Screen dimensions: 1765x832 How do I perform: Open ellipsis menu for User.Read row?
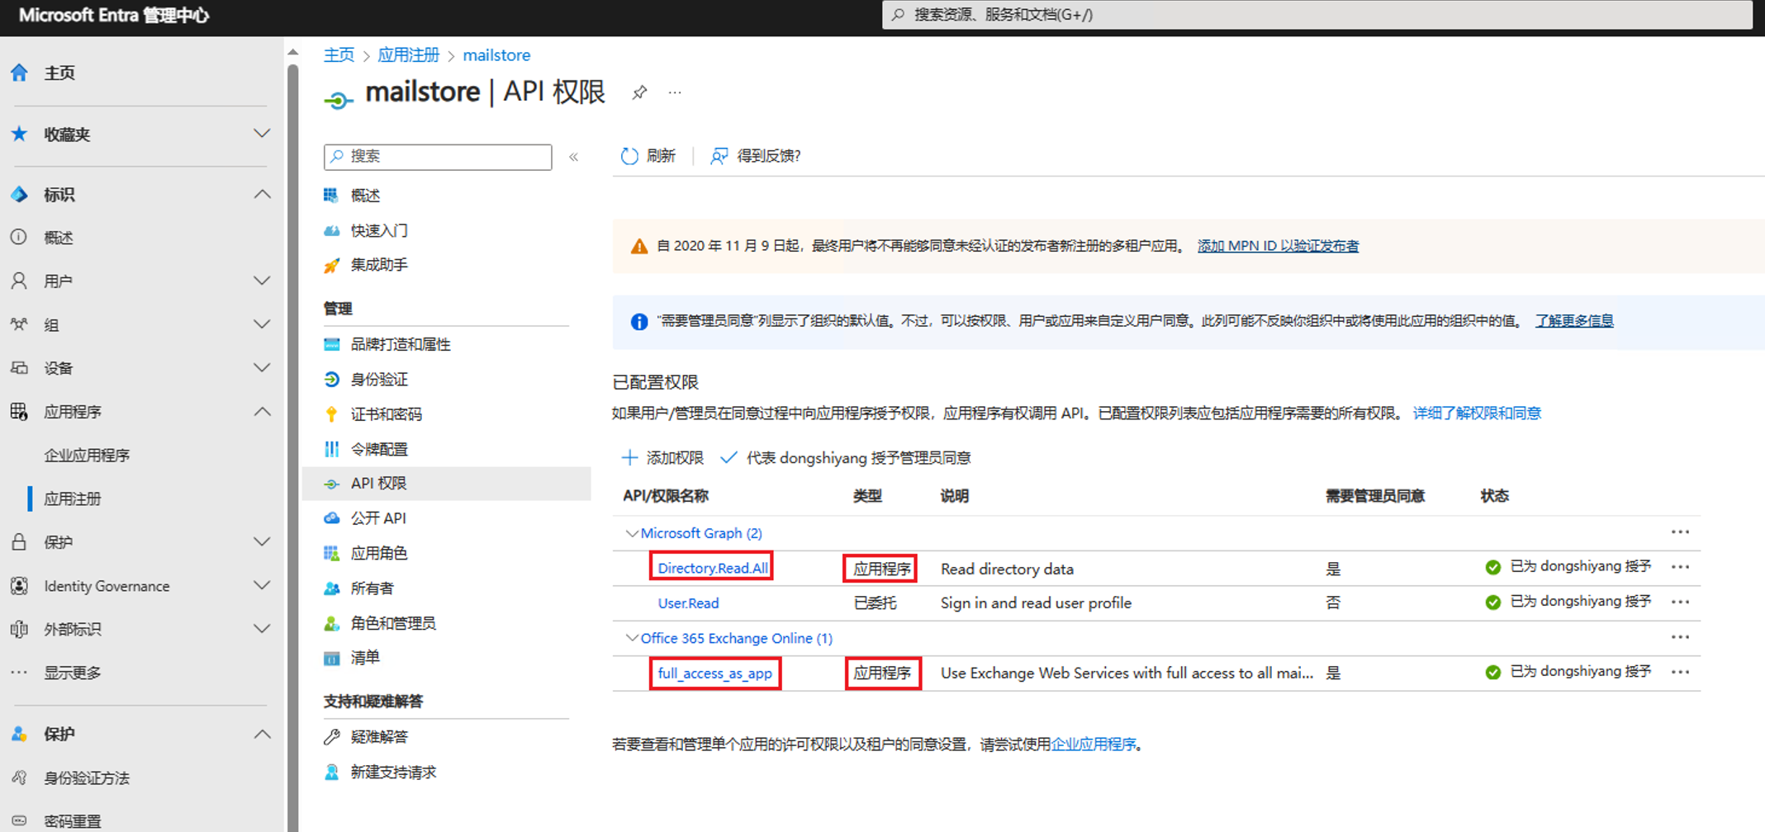pos(1680,602)
